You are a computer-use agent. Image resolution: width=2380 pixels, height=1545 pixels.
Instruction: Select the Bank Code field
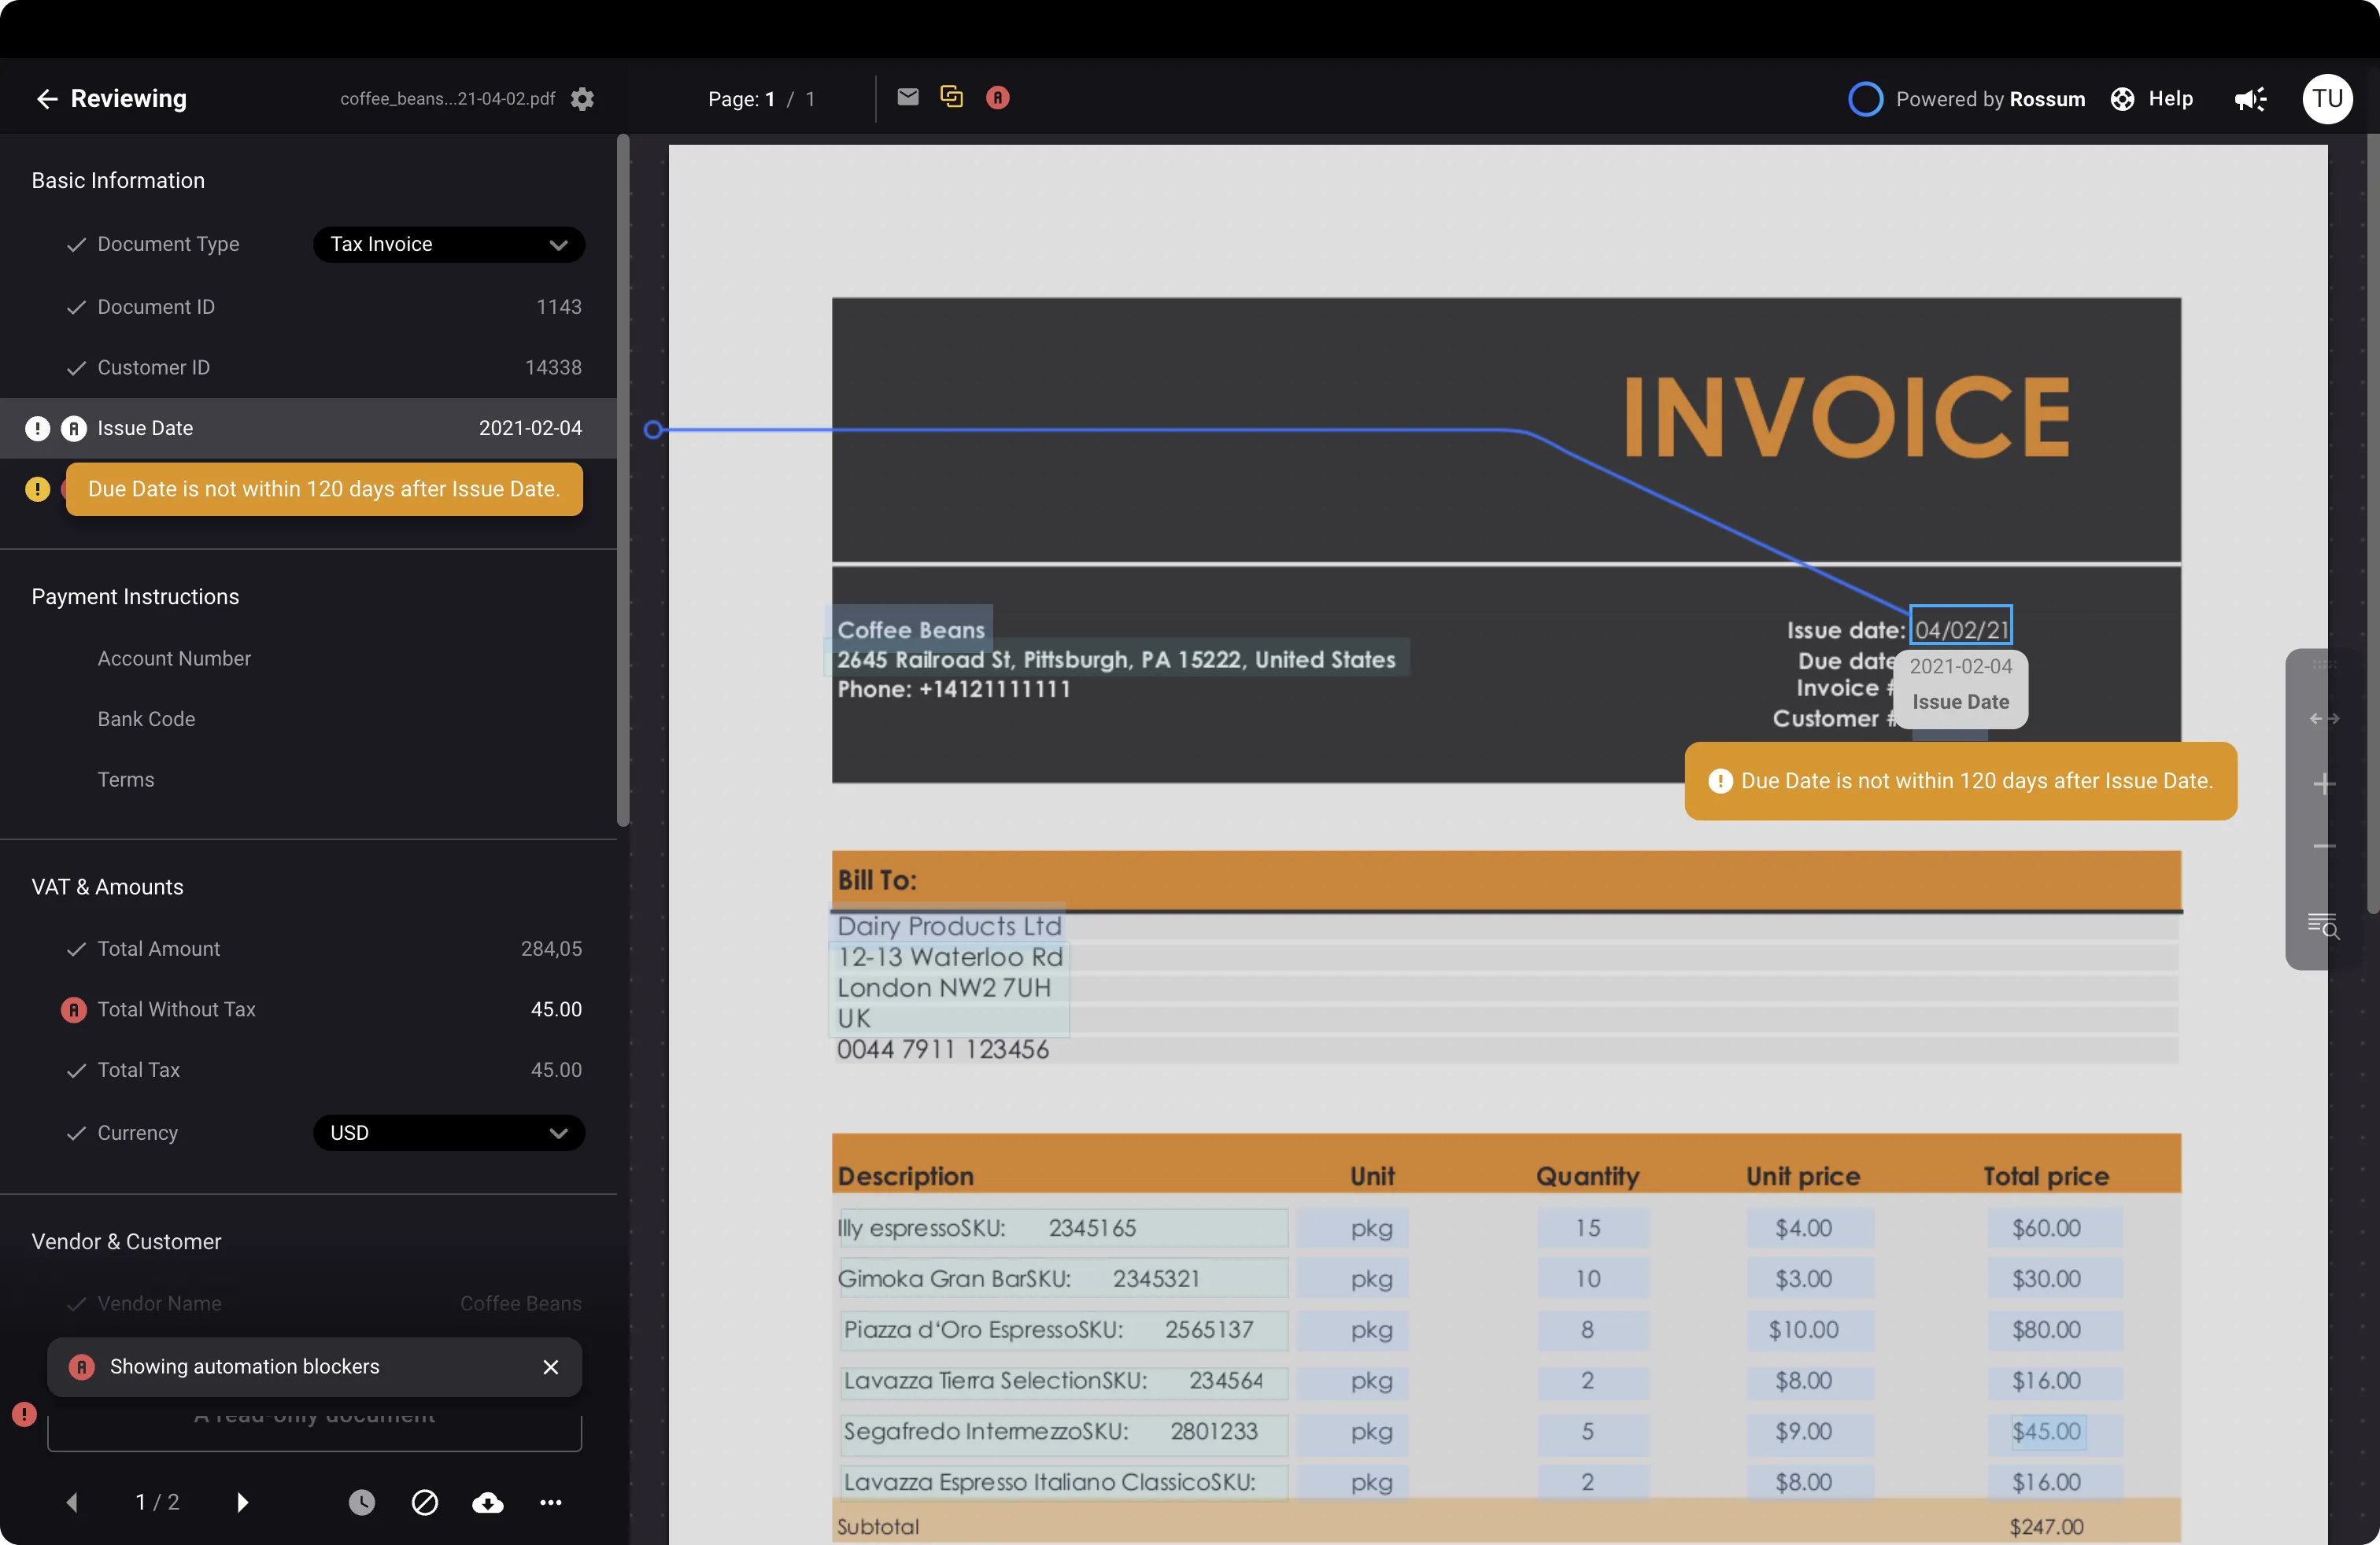tap(308, 718)
